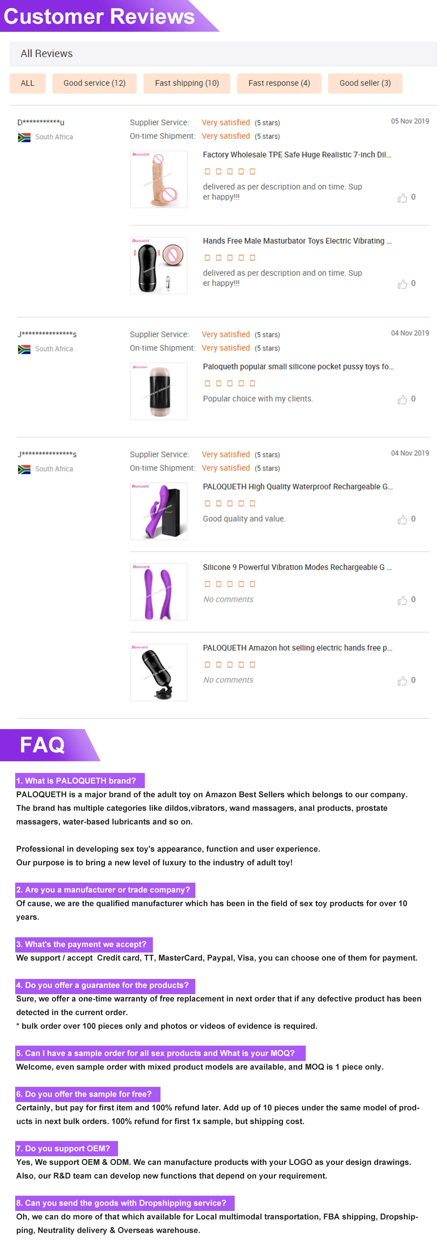Image resolution: width=447 pixels, height=1253 pixels.
Task: Like the Factory Wholesale TPE product review
Action: pos(402,197)
